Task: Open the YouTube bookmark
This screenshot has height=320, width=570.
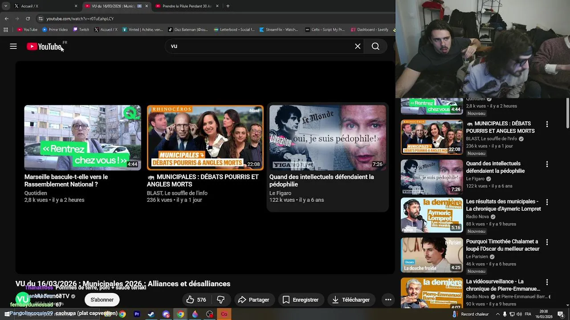Action: click(x=27, y=30)
